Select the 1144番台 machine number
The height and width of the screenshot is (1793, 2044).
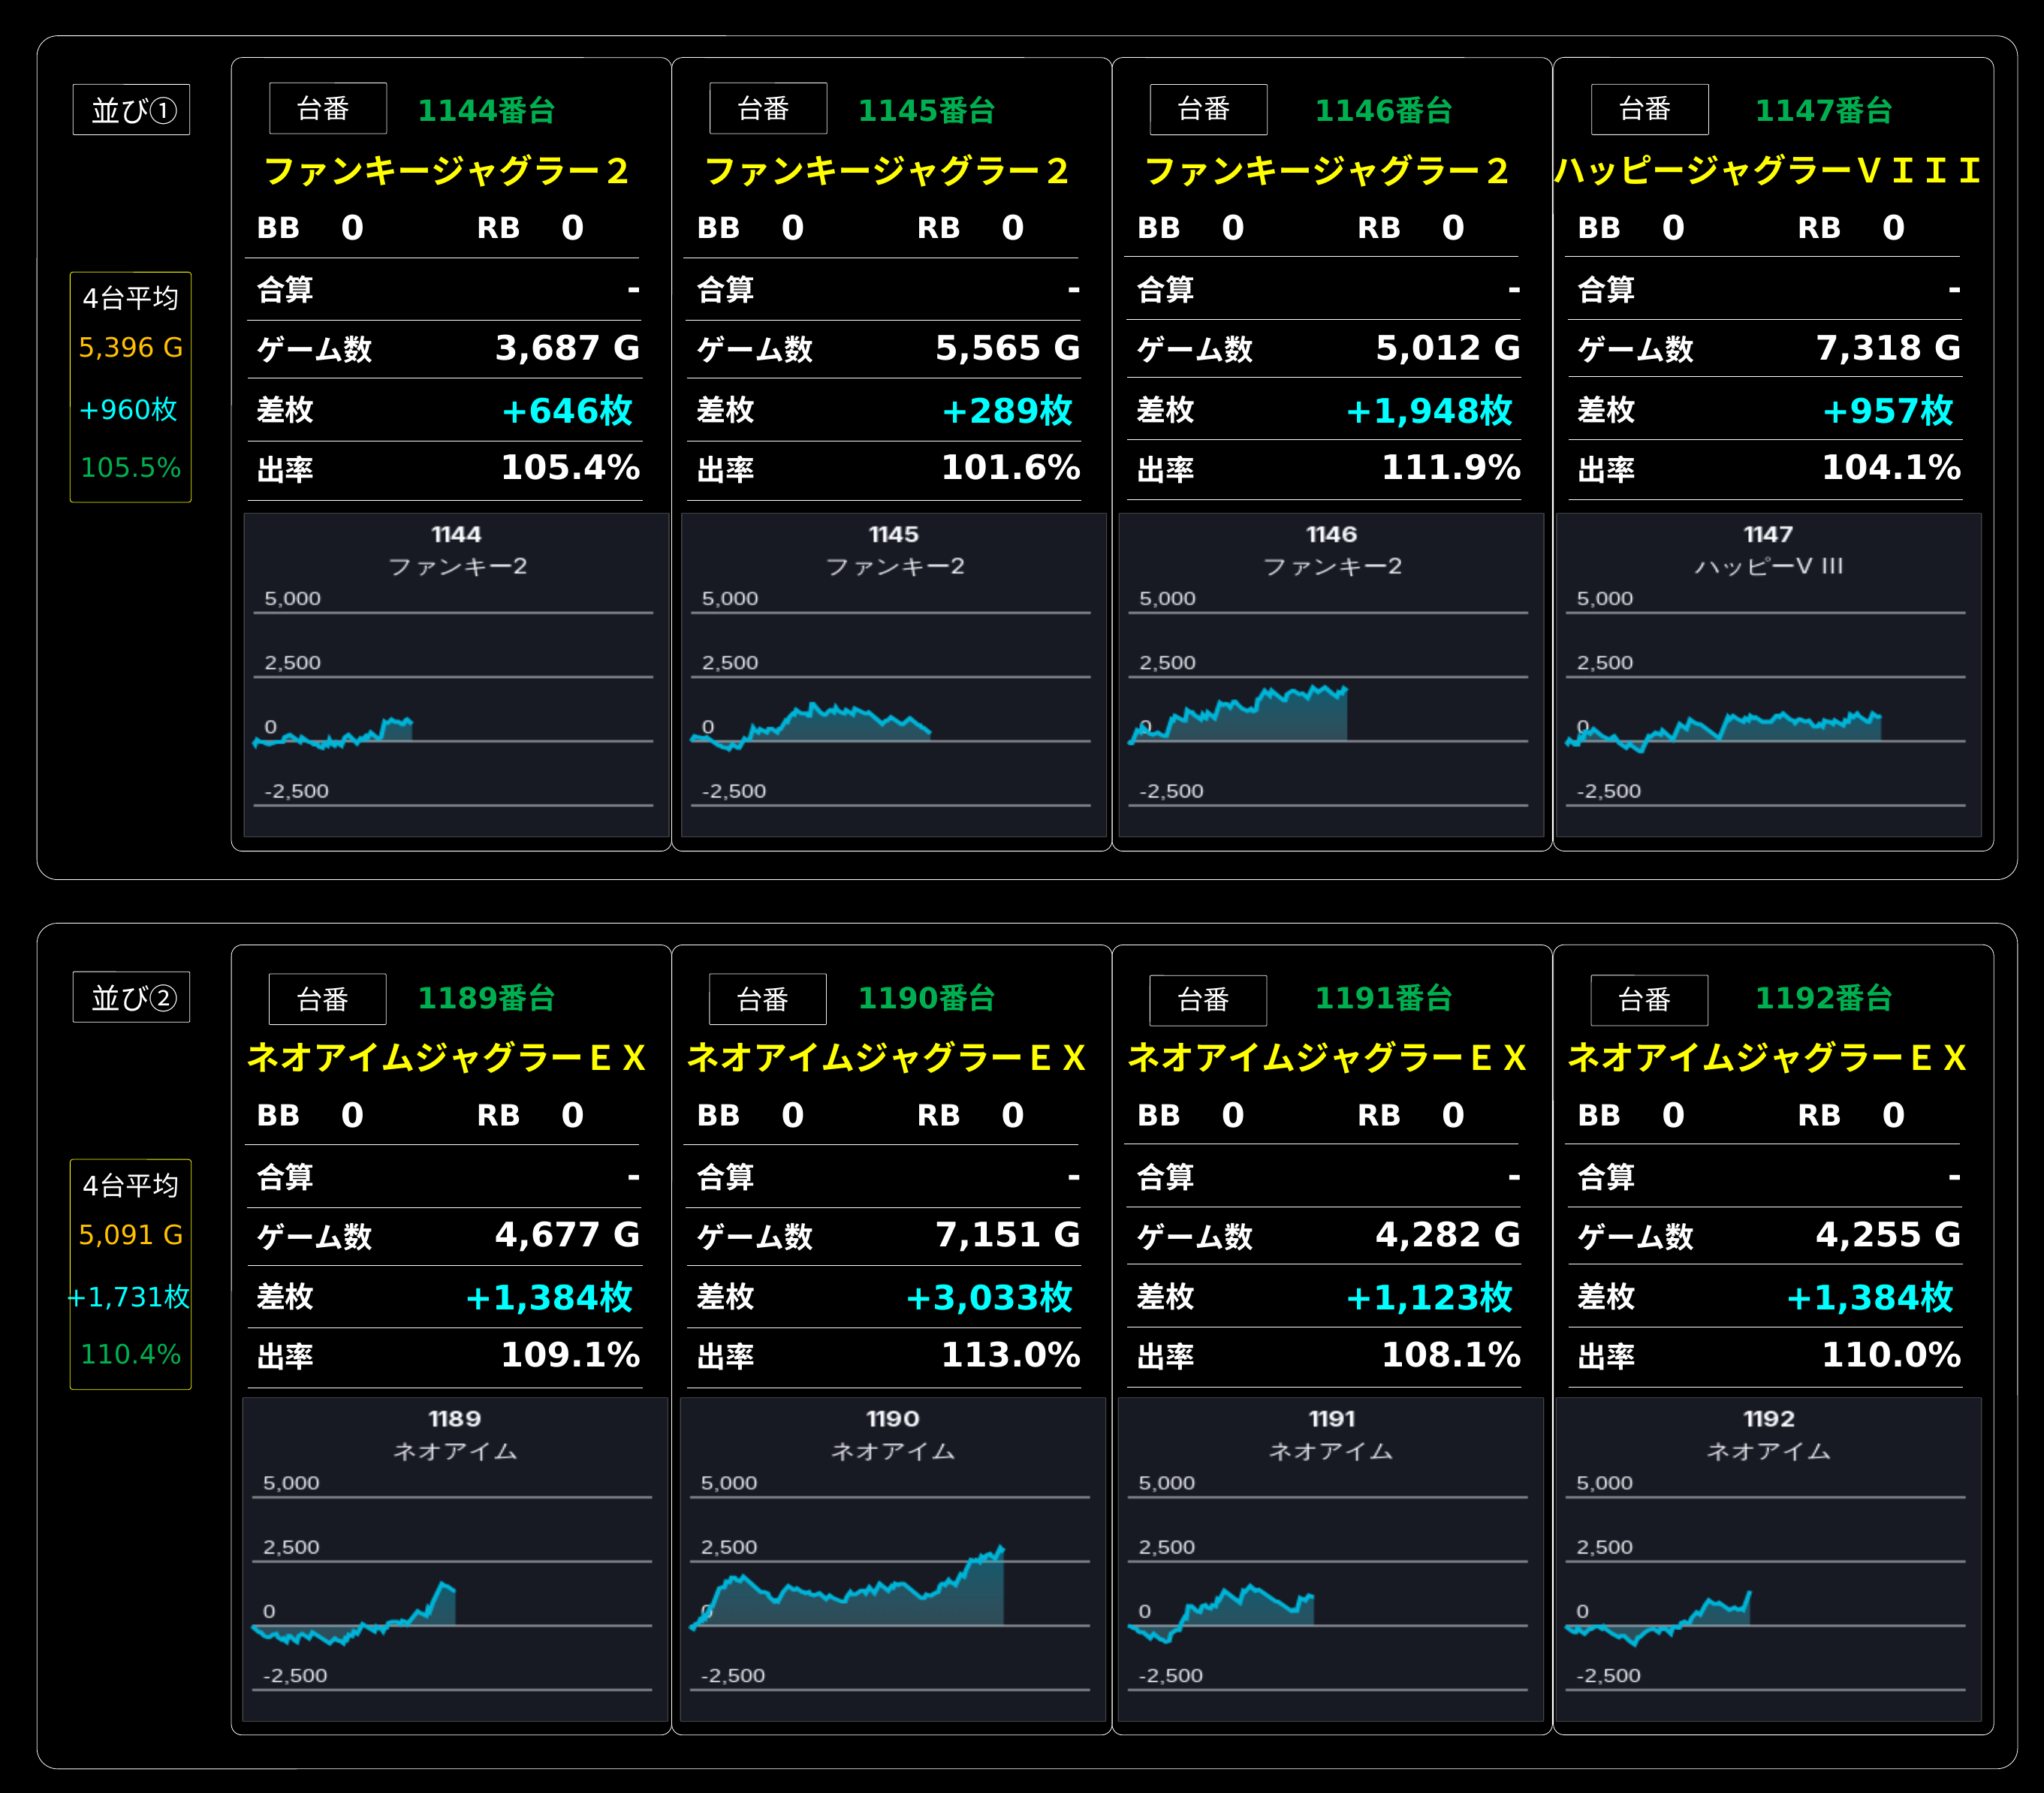tap(486, 110)
